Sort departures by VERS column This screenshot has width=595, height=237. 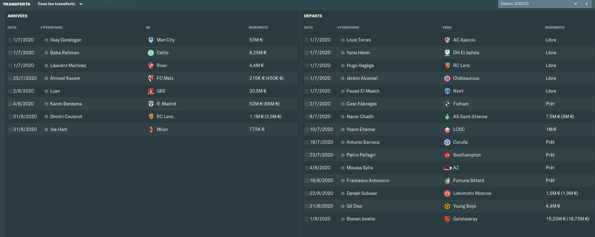click(x=447, y=28)
